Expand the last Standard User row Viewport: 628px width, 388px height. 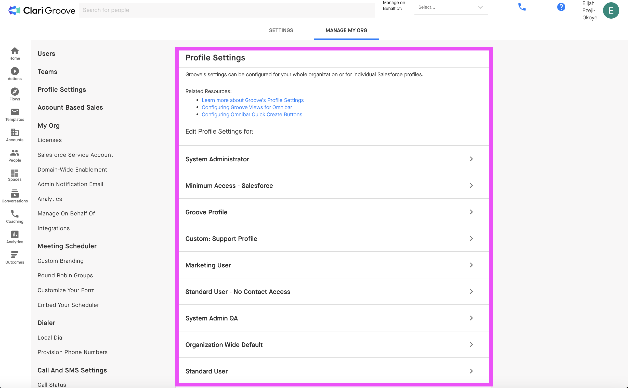pos(334,371)
